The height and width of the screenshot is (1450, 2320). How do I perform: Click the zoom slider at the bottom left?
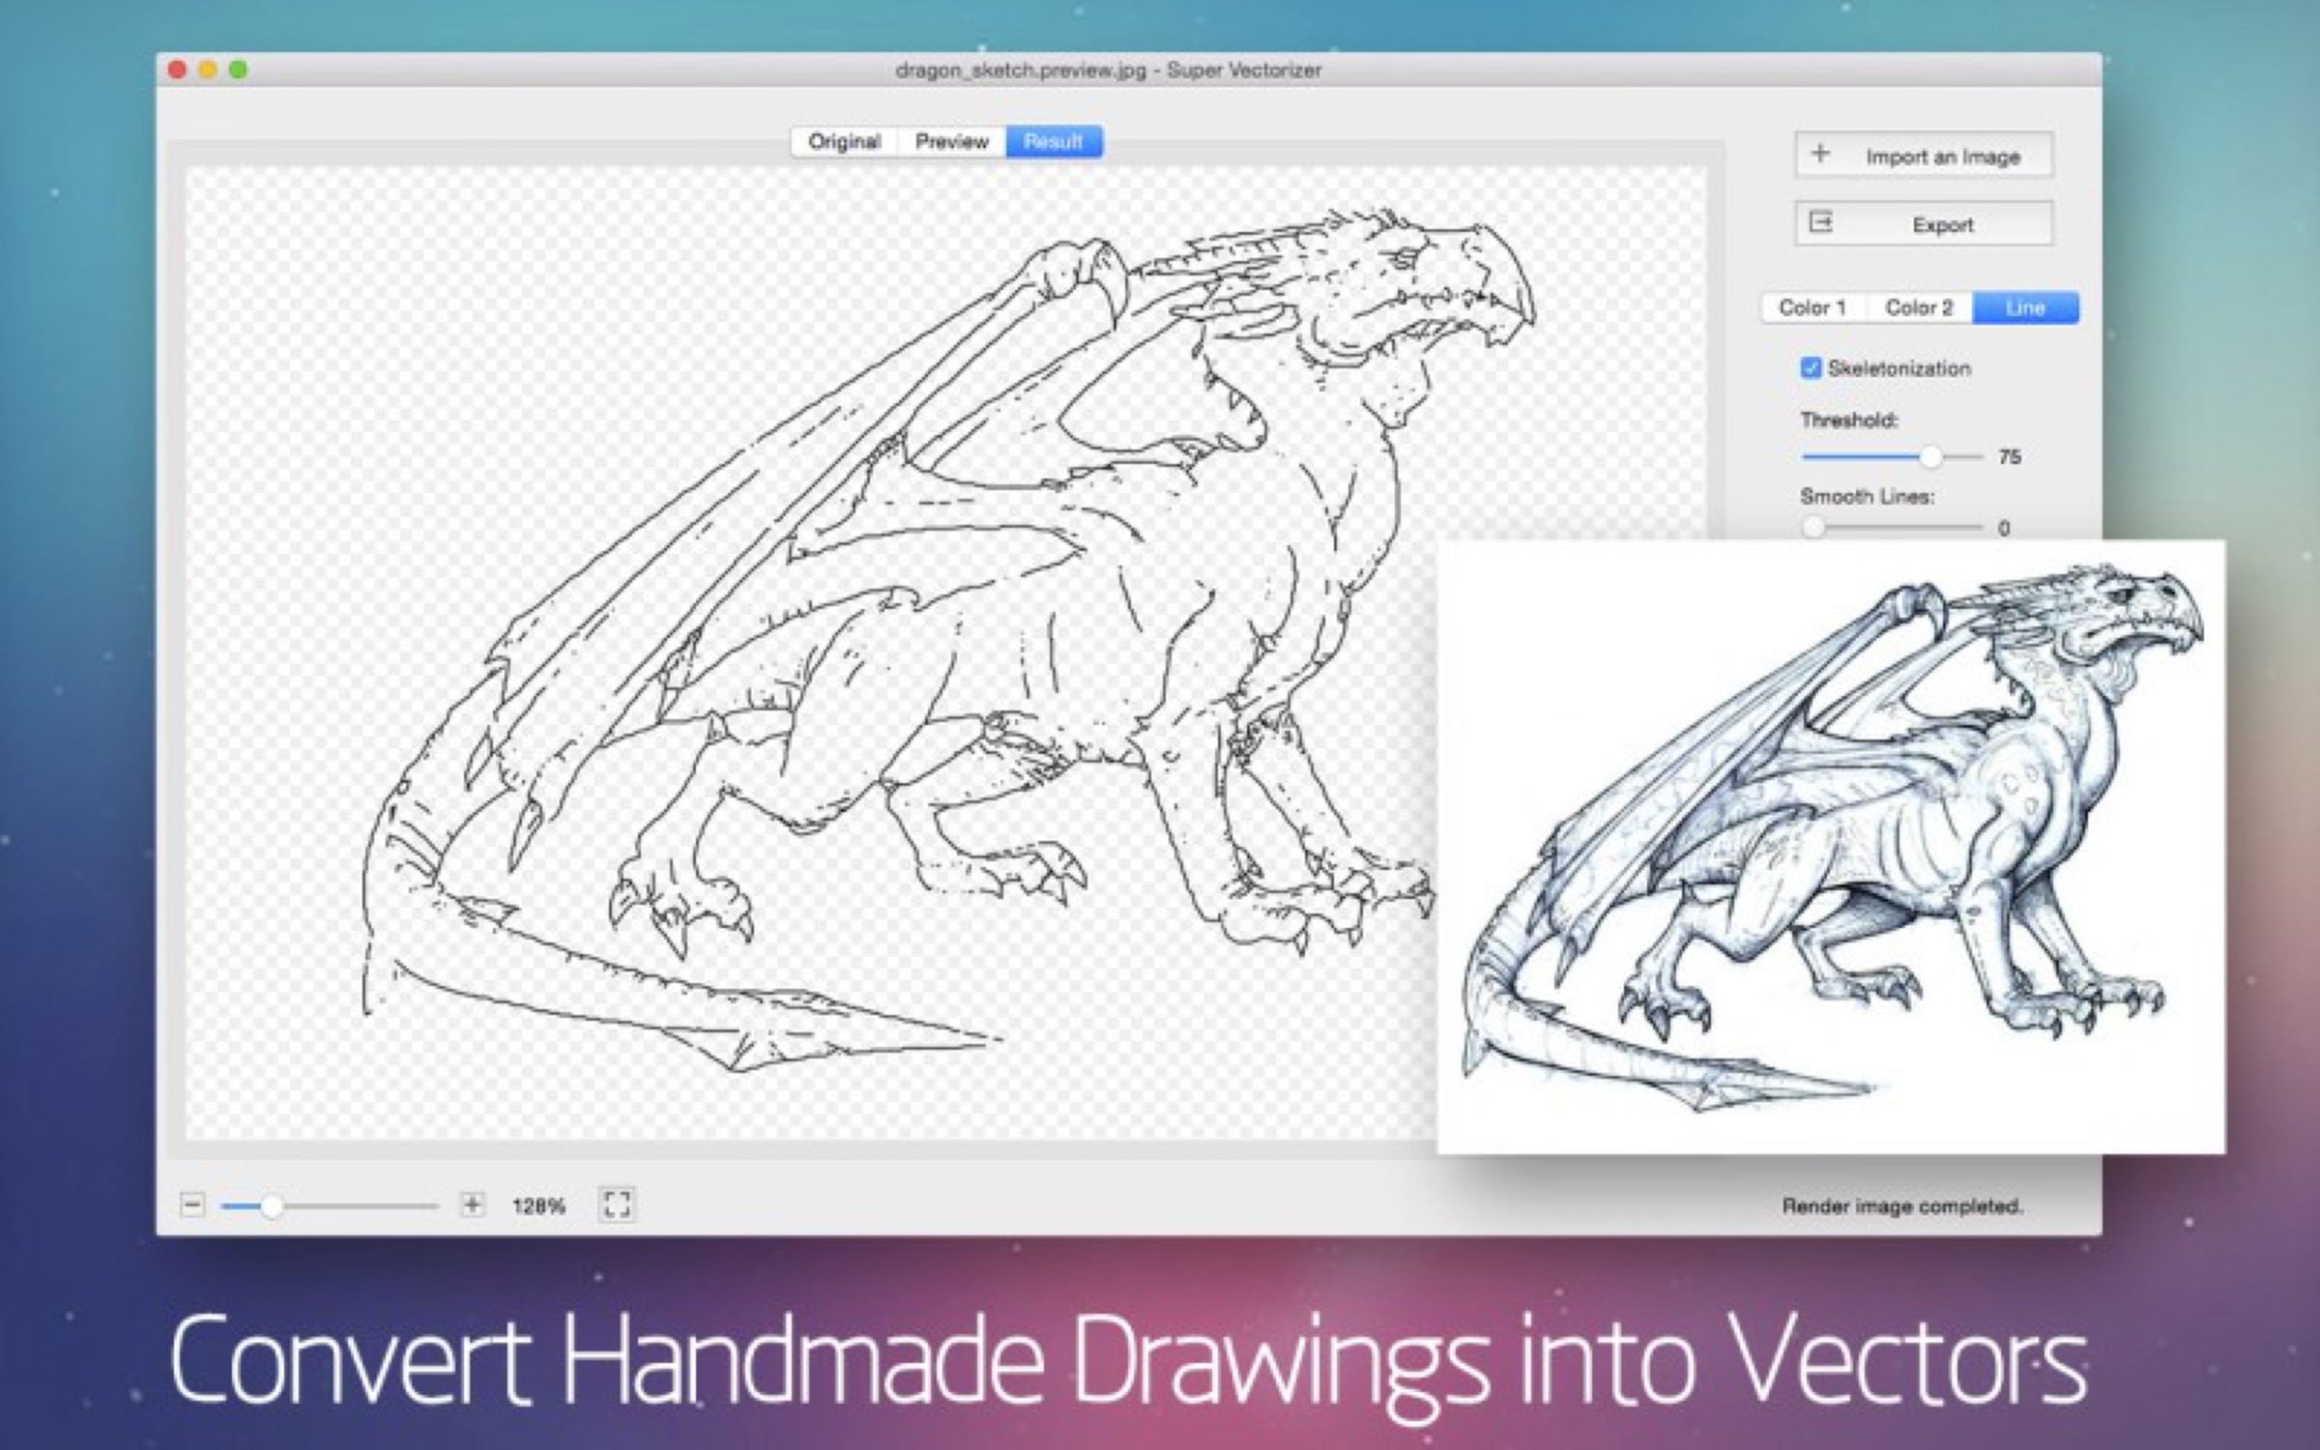click(275, 1205)
